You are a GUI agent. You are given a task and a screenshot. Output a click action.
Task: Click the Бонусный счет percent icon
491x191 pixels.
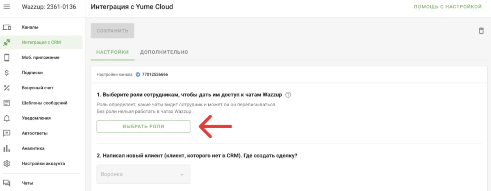pos(7,88)
